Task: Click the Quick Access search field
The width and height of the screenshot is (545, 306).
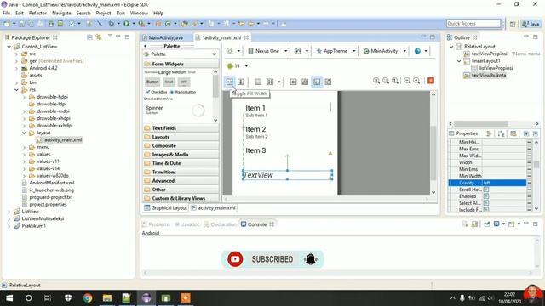Action: tap(473, 24)
